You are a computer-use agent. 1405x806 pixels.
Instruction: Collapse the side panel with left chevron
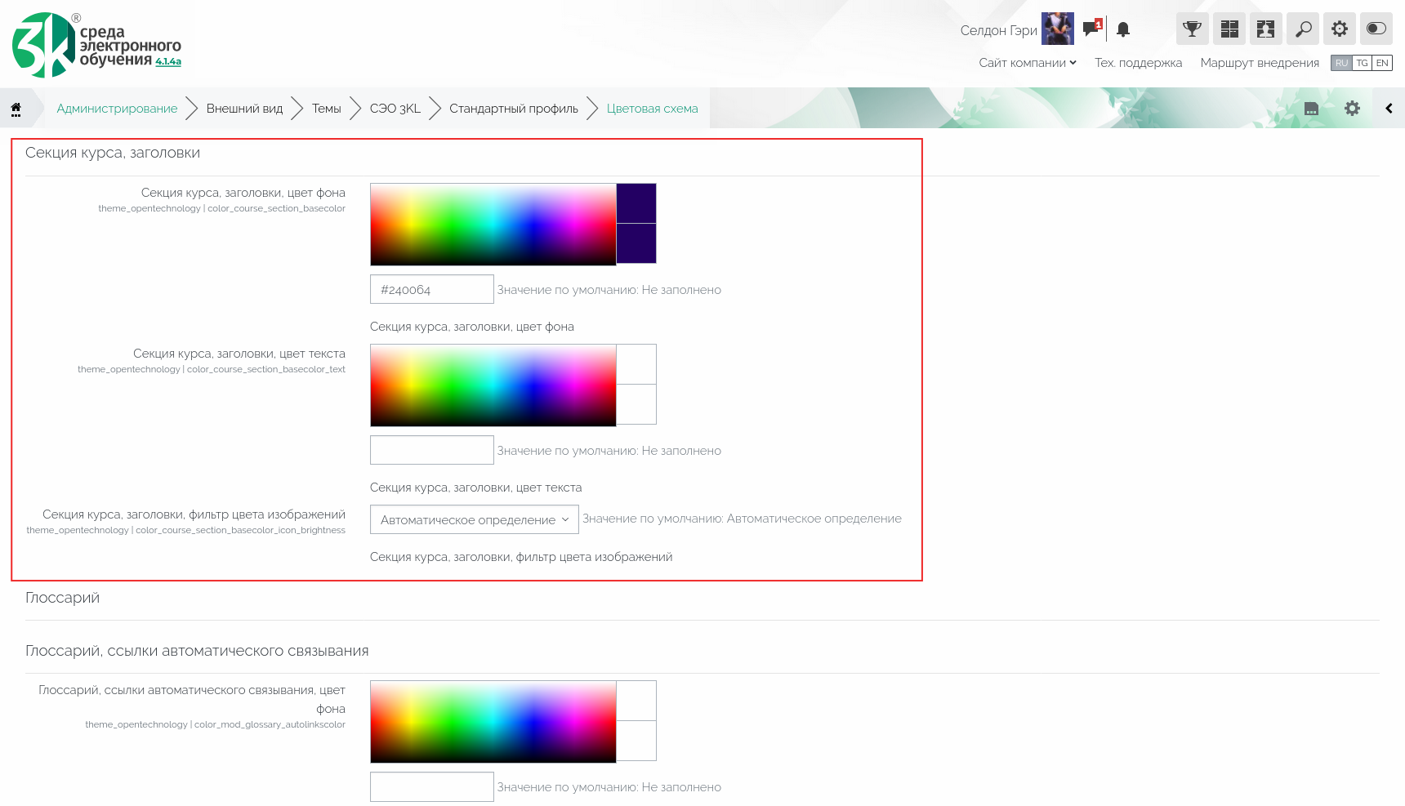[x=1389, y=109]
